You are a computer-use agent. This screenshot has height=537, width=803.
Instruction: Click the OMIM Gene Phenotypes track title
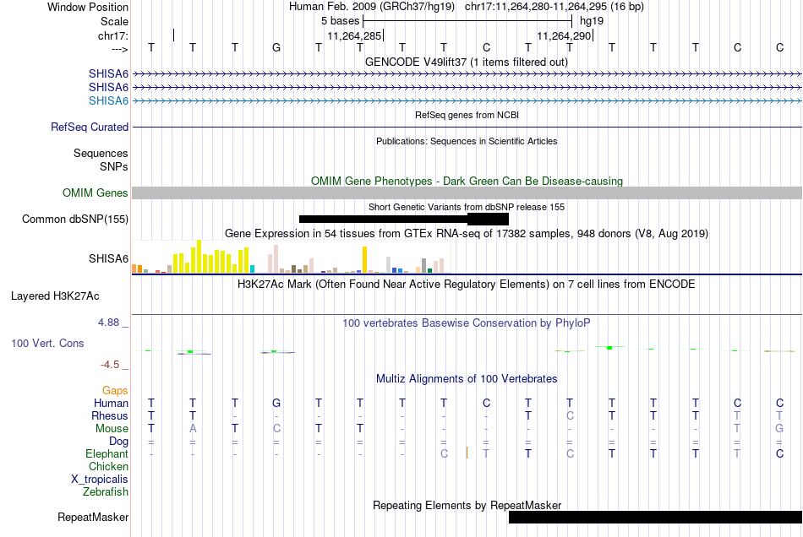coord(467,181)
